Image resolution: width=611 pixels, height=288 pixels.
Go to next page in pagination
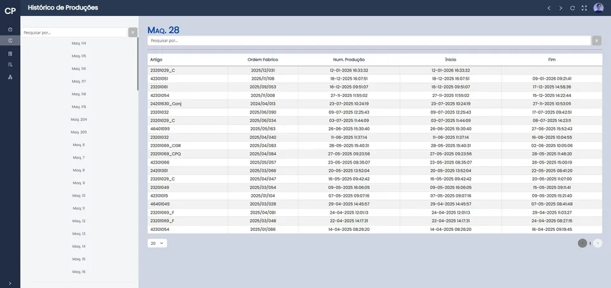coord(598,244)
